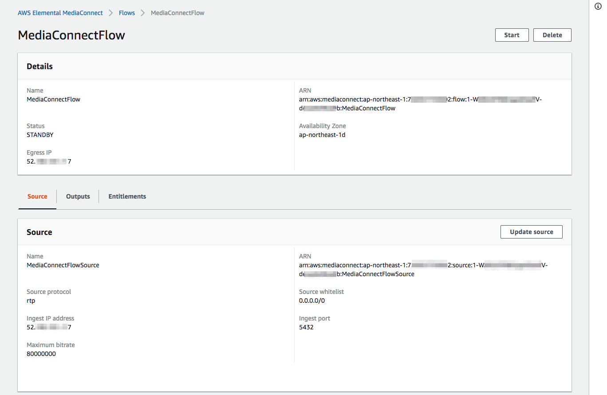Navigate to Flows via breadcrumb
The image size is (607, 395).
coord(127,13)
